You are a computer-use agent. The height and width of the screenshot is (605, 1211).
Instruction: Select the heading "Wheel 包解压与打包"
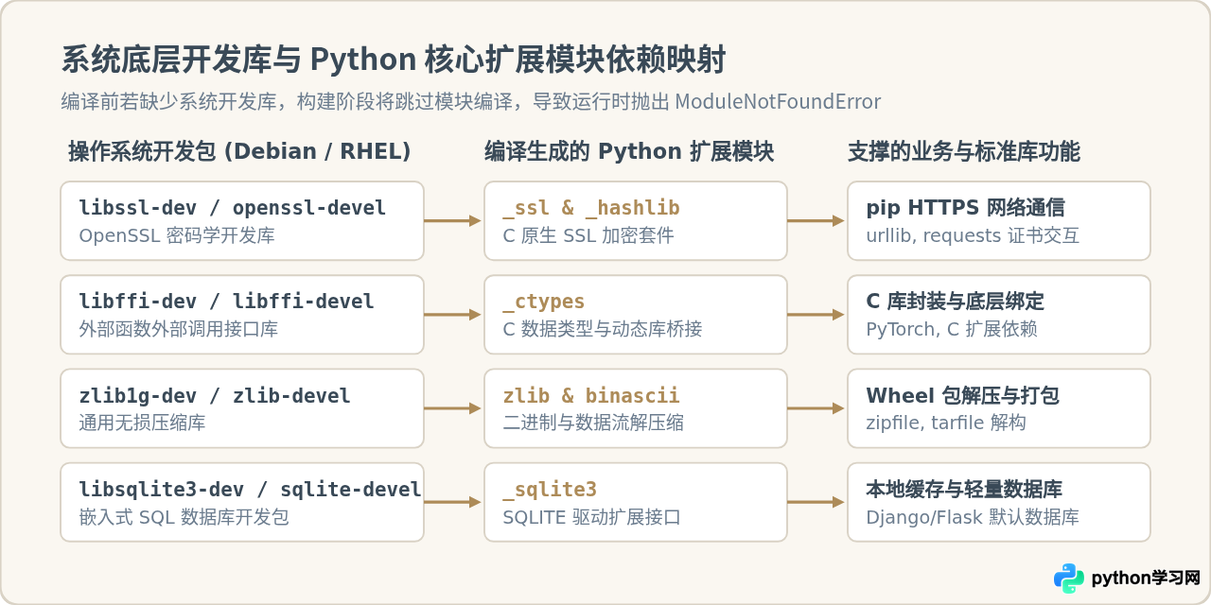(962, 396)
